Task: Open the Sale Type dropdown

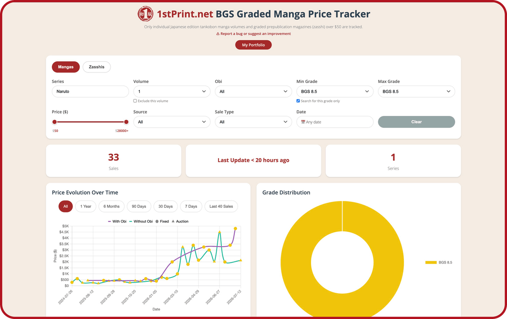Action: pyautogui.click(x=253, y=122)
